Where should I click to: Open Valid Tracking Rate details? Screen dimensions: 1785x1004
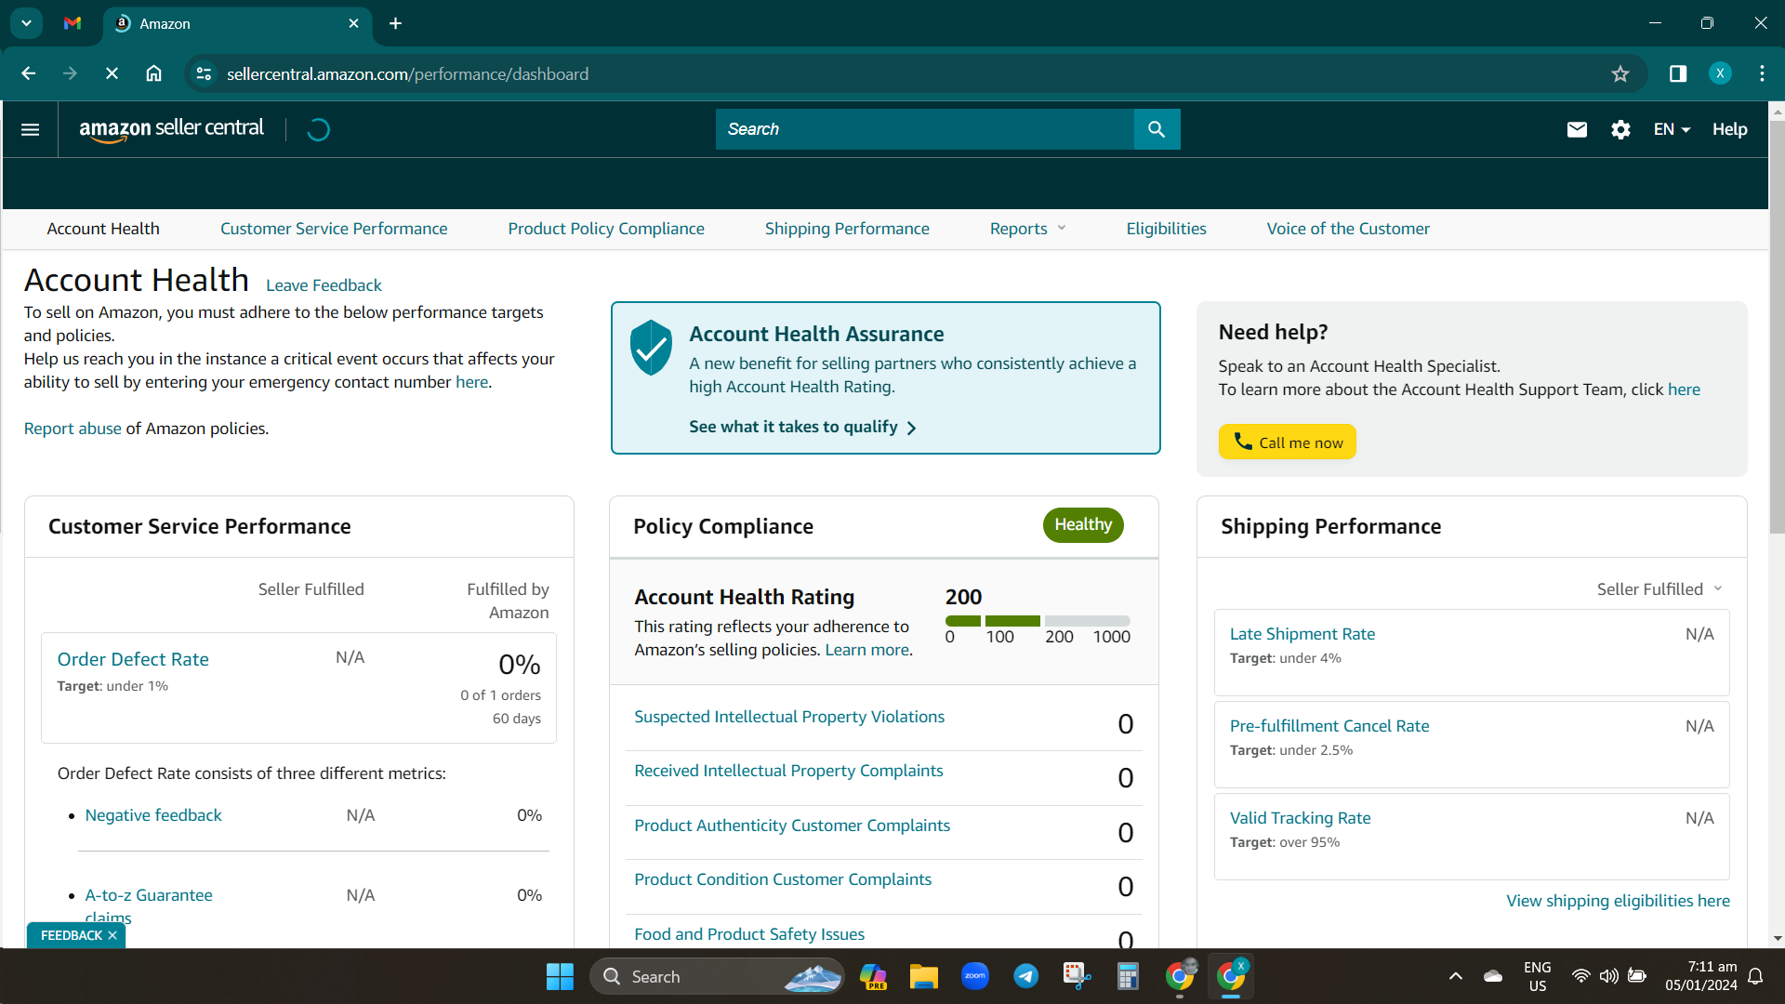tap(1300, 818)
